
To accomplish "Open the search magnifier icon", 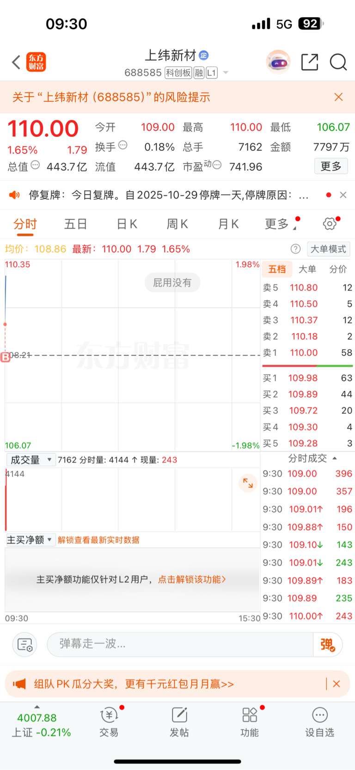I will (x=338, y=62).
